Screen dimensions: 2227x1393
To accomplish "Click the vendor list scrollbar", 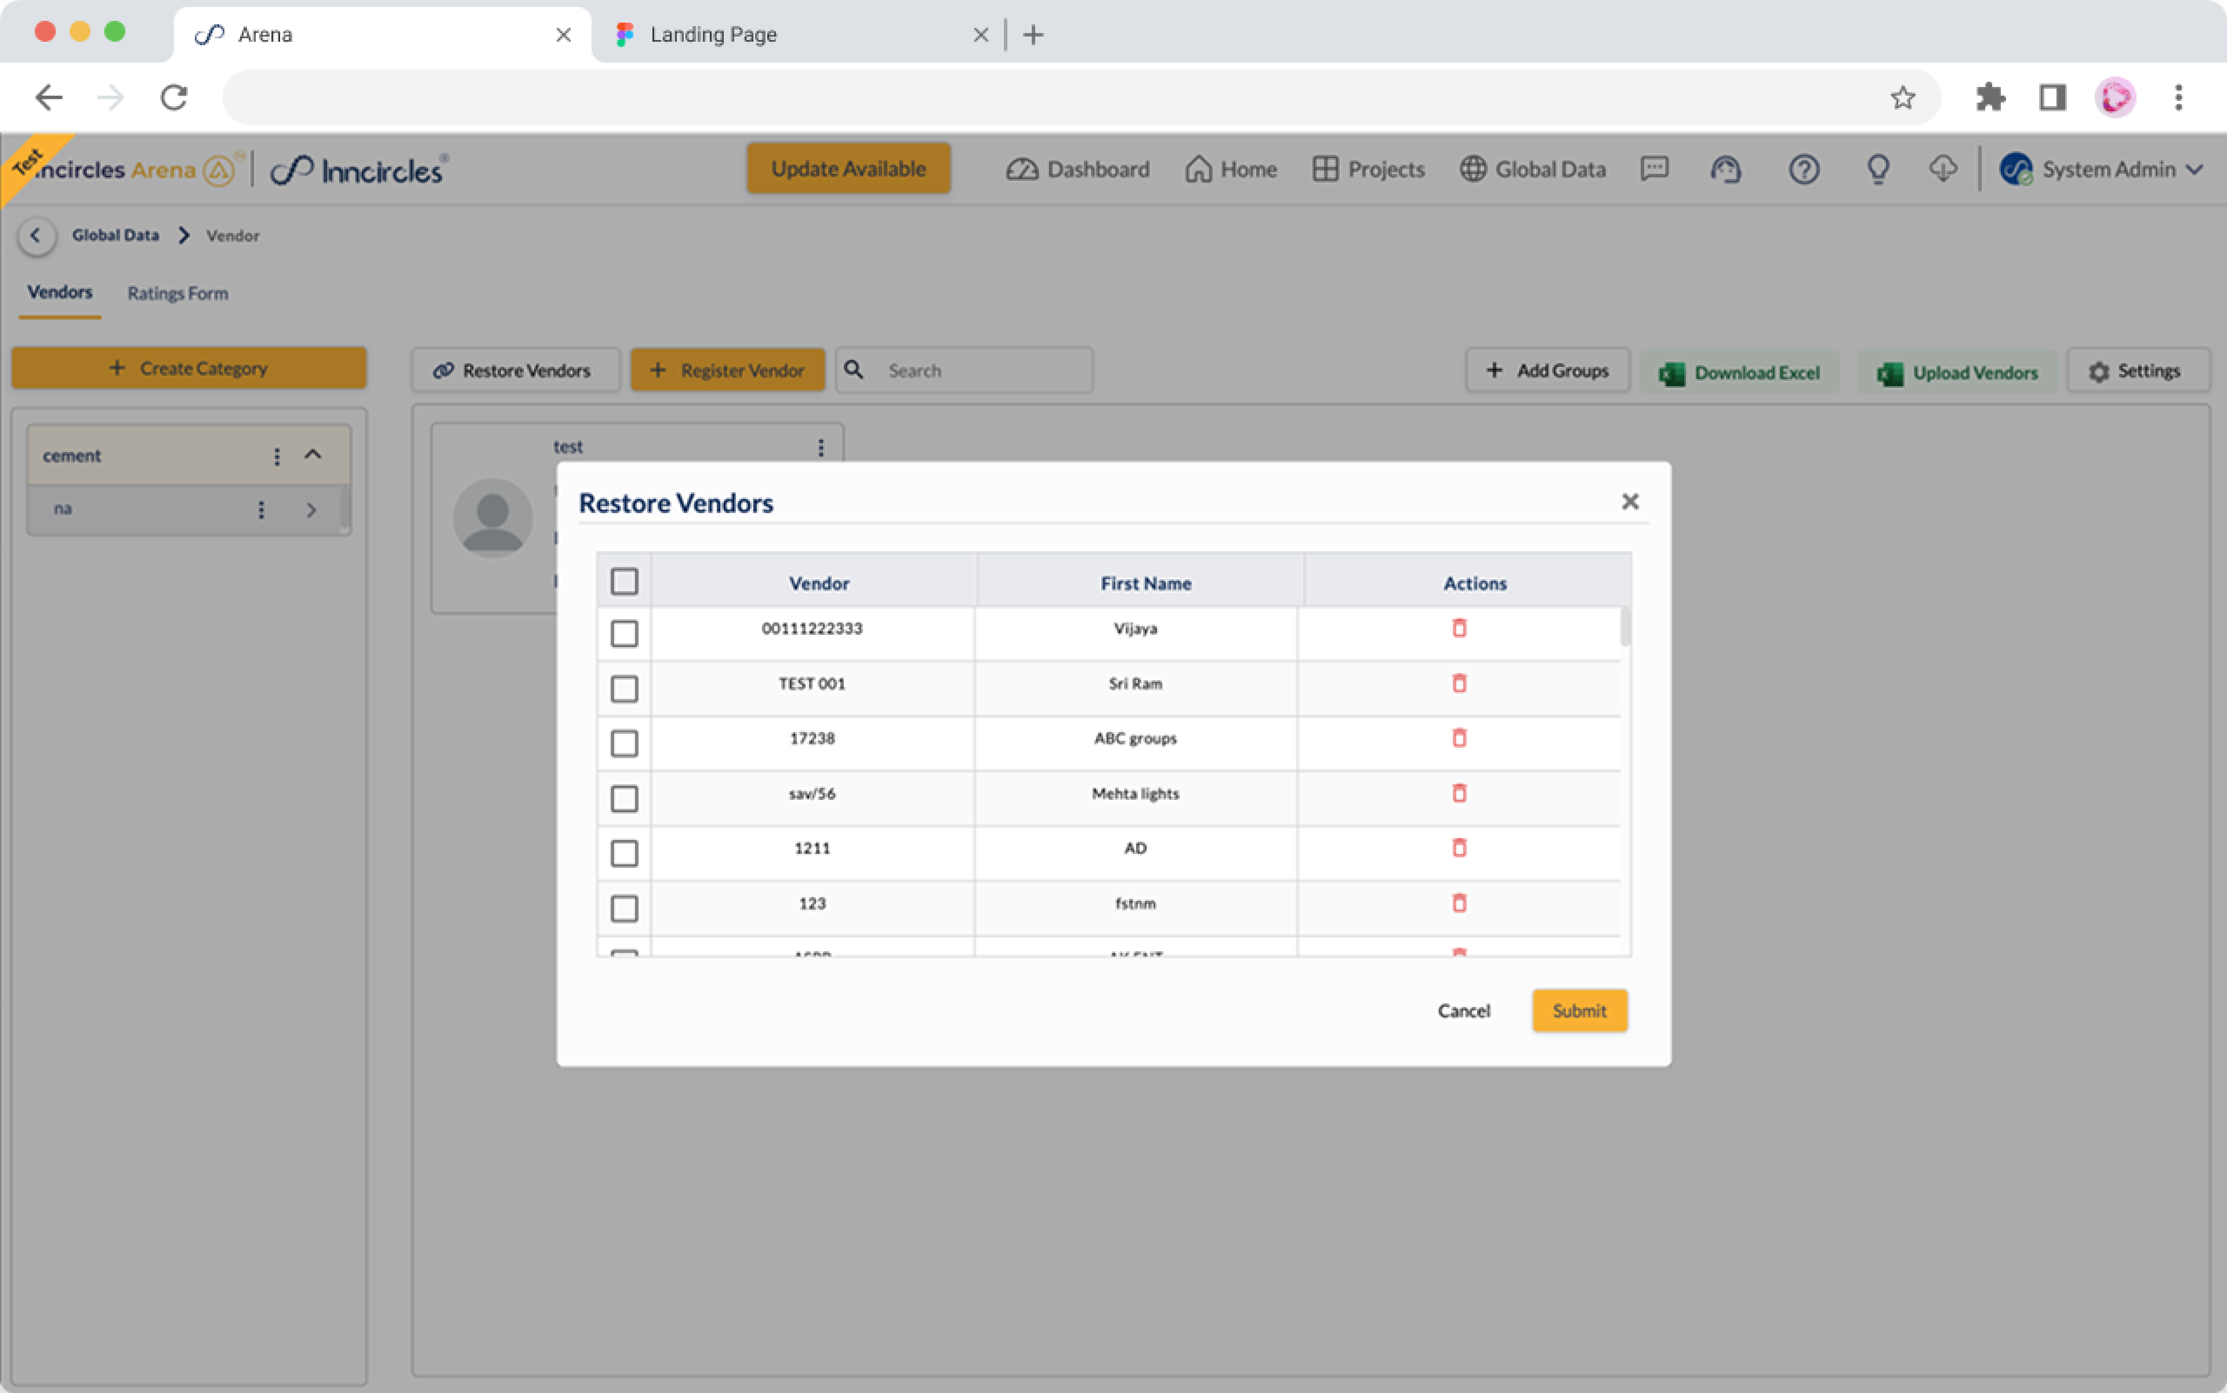I will coord(1625,627).
